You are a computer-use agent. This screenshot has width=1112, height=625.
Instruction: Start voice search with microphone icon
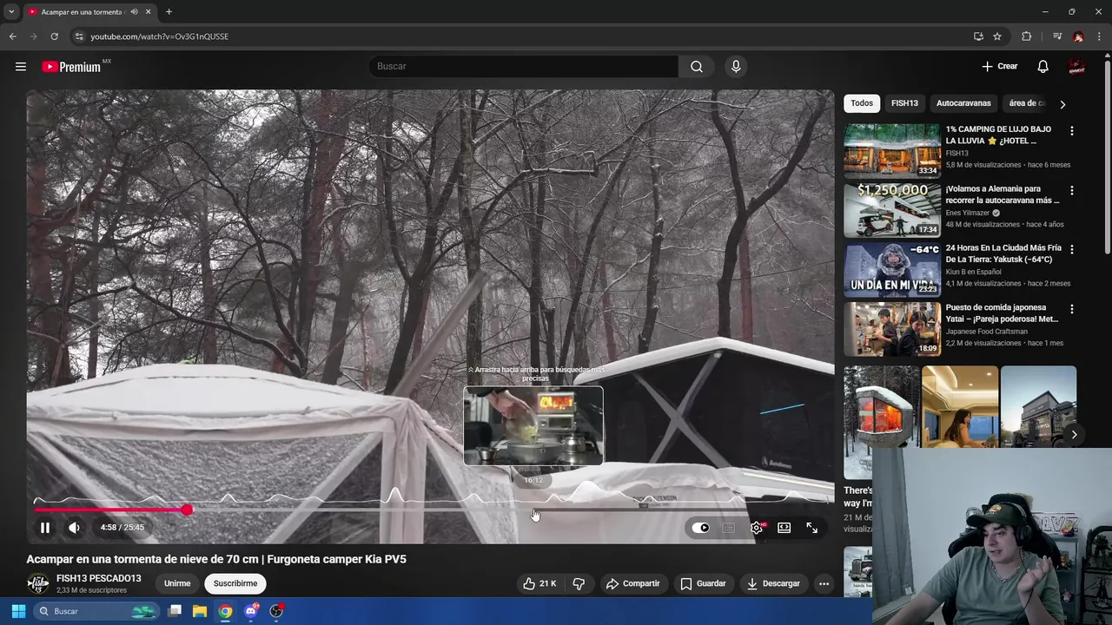(736, 67)
